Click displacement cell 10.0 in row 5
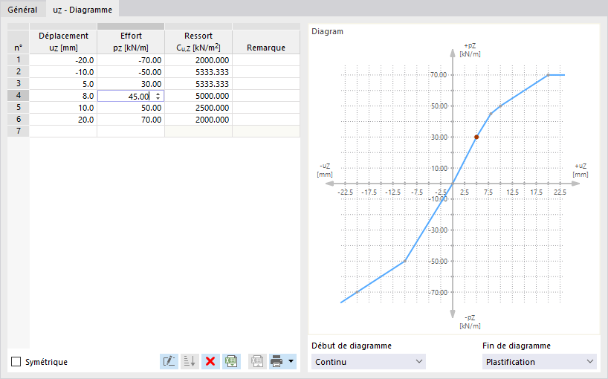Image resolution: width=608 pixels, height=379 pixels. click(x=63, y=107)
